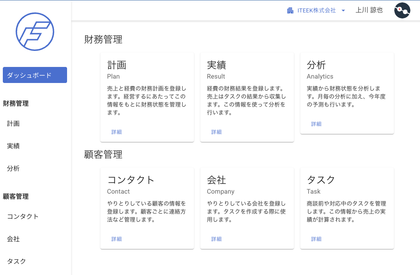Click the タスク card title
The width and height of the screenshot is (420, 275).
tap(321, 180)
